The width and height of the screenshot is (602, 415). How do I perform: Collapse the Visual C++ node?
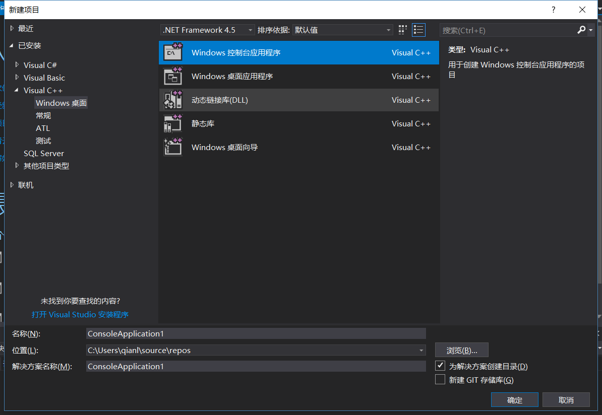[x=17, y=90]
